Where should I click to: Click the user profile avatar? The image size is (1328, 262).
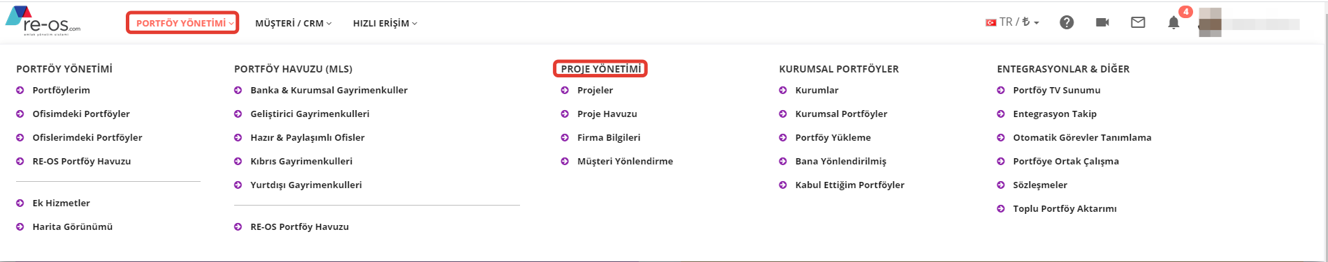pyautogui.click(x=1210, y=22)
